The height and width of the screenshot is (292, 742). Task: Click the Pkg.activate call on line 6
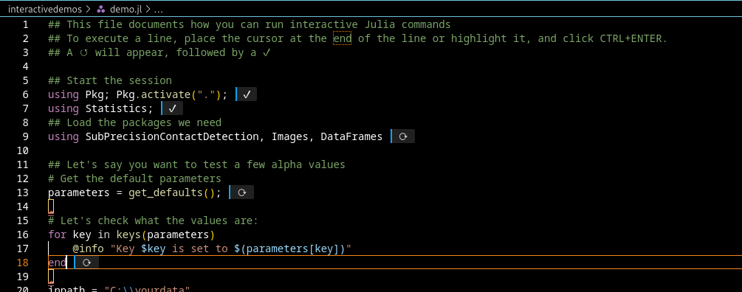coord(154,94)
